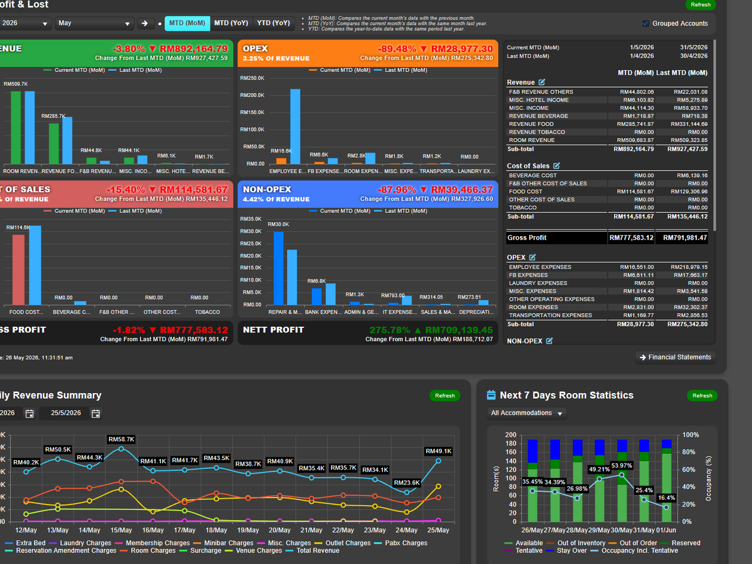Click the F&B REVENUE OTHERS row
Viewport: 752px width, 564px height.
click(608, 92)
